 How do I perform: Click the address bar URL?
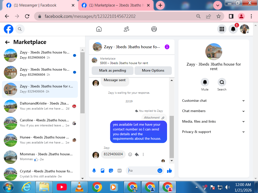click(x=90, y=16)
